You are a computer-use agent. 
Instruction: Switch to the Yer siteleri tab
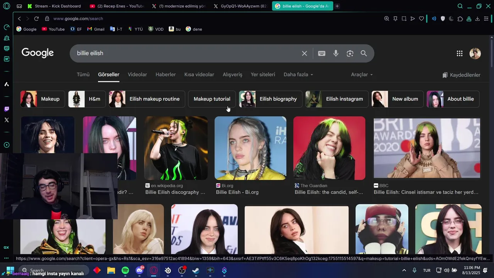pyautogui.click(x=263, y=75)
